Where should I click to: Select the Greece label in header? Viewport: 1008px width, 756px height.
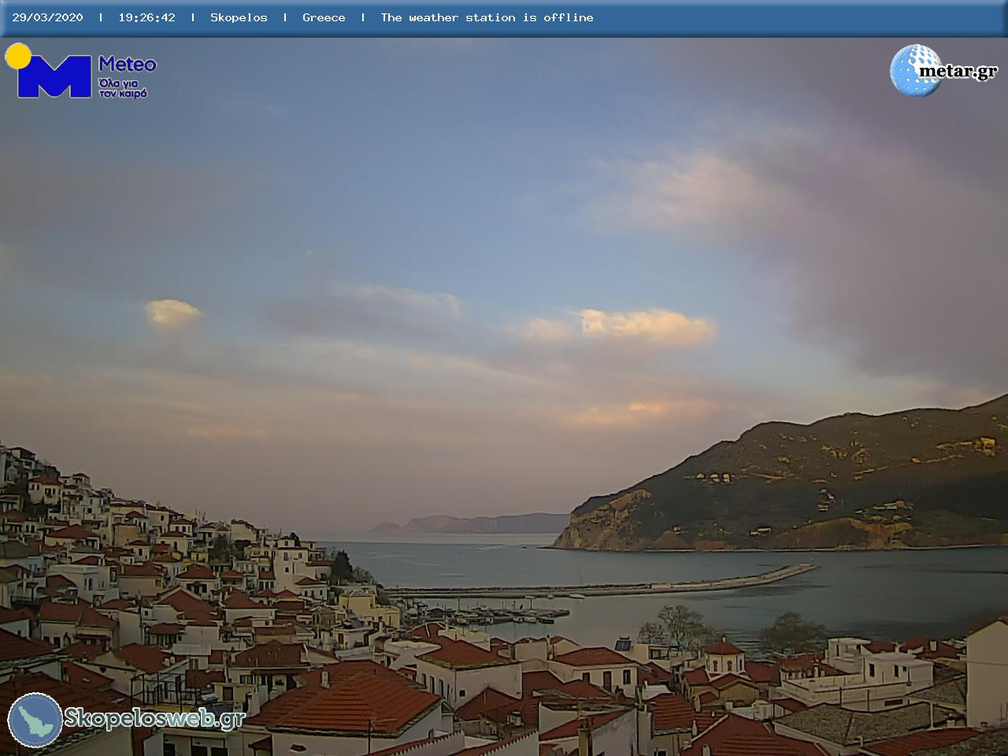pos(324,17)
